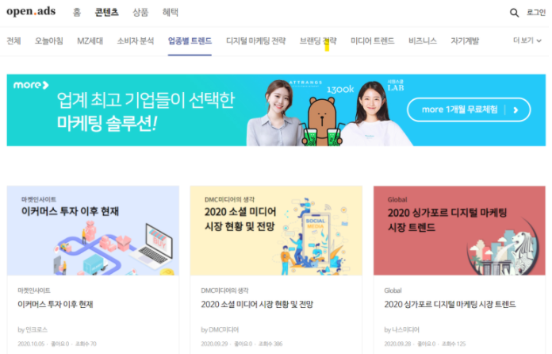
Task: Open the 소비자 분석 category
Action: (136, 40)
